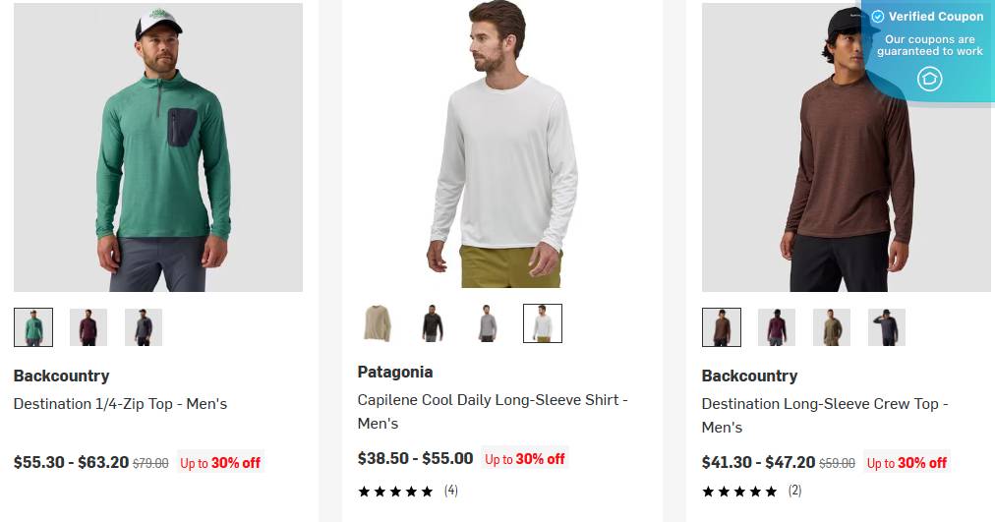View star rating for Capilene Cool shirt
The height and width of the screenshot is (522, 995).
click(395, 491)
